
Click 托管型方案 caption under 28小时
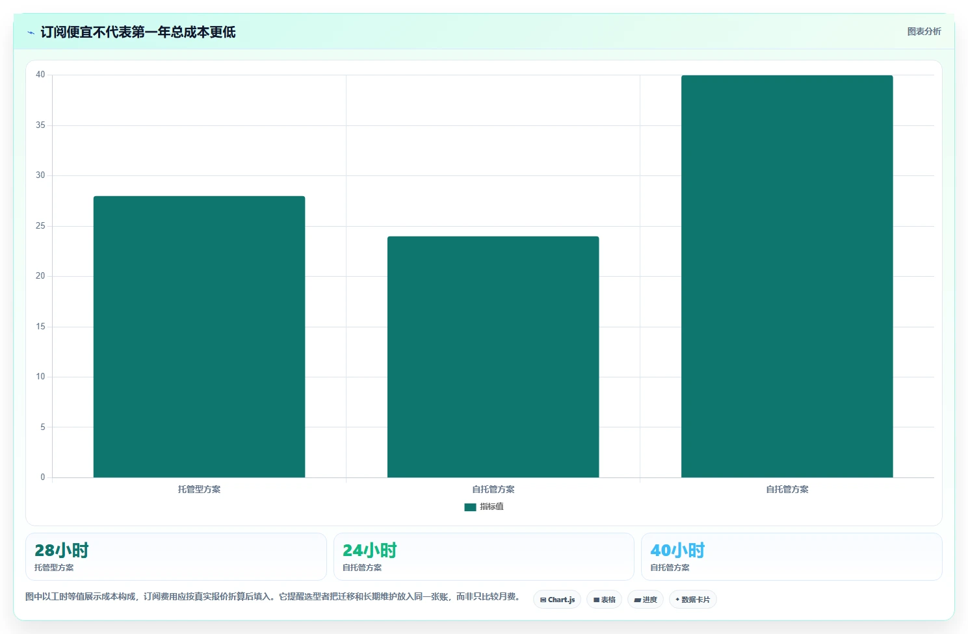coord(54,568)
